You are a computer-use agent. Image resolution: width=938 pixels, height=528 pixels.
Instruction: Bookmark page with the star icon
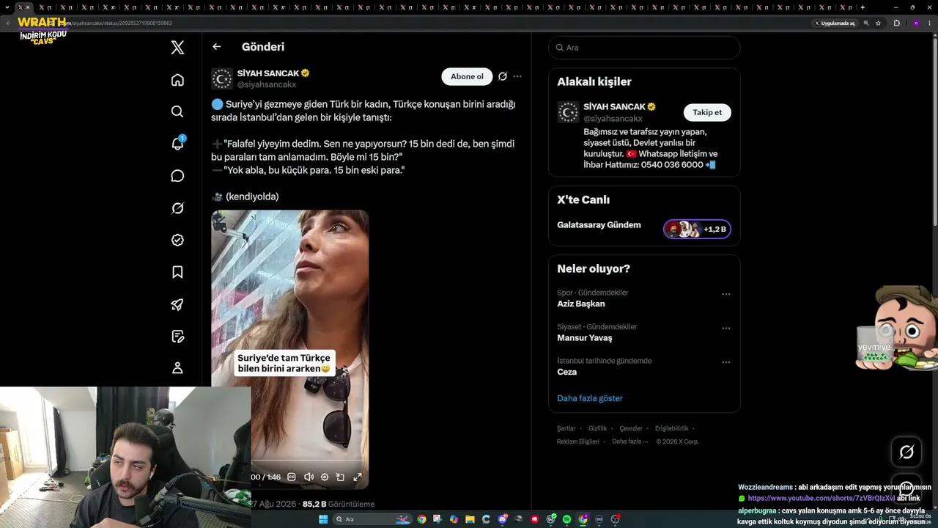point(878,23)
